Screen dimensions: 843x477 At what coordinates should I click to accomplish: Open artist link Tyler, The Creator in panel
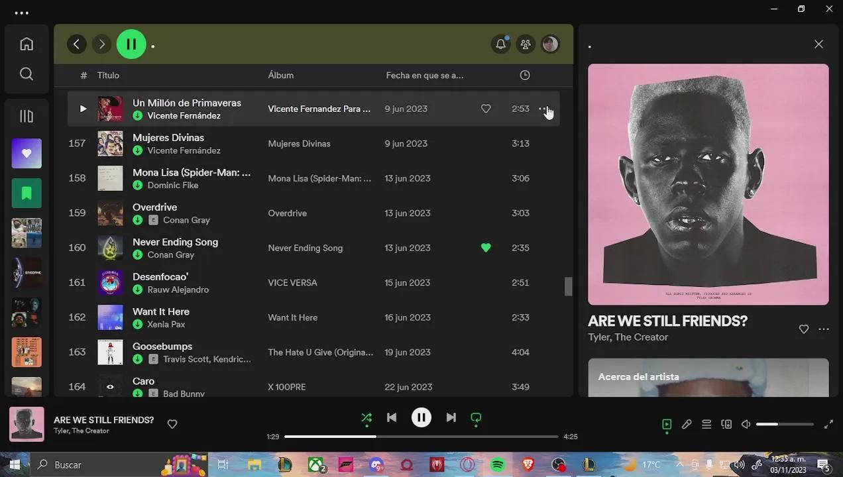628,337
